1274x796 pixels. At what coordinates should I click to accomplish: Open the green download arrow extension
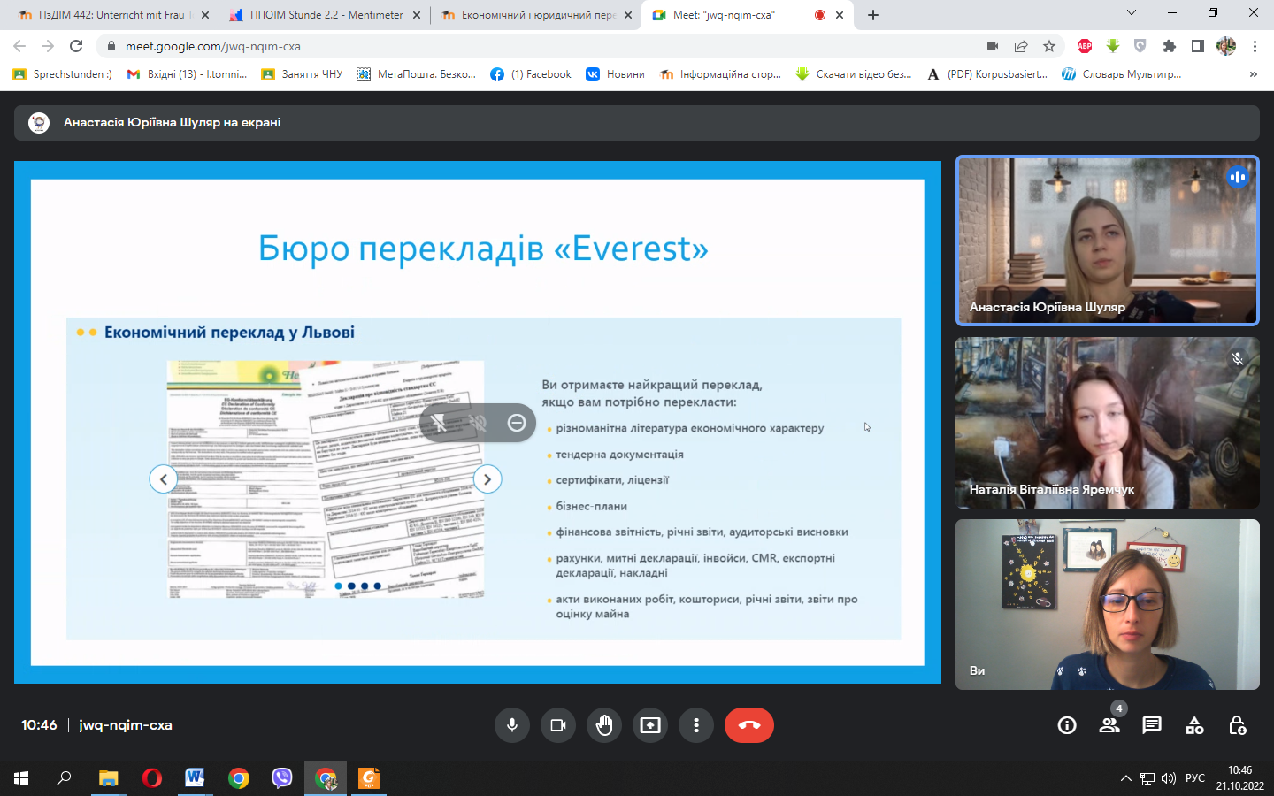point(1113,46)
